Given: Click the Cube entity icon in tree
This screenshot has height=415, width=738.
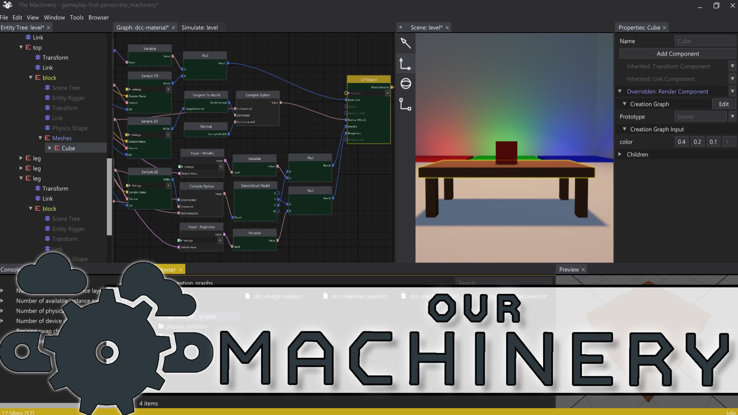Looking at the screenshot, I should [x=57, y=148].
